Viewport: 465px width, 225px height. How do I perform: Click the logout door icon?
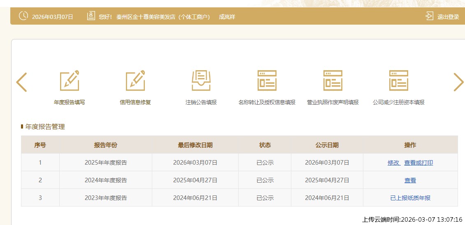[430, 16]
